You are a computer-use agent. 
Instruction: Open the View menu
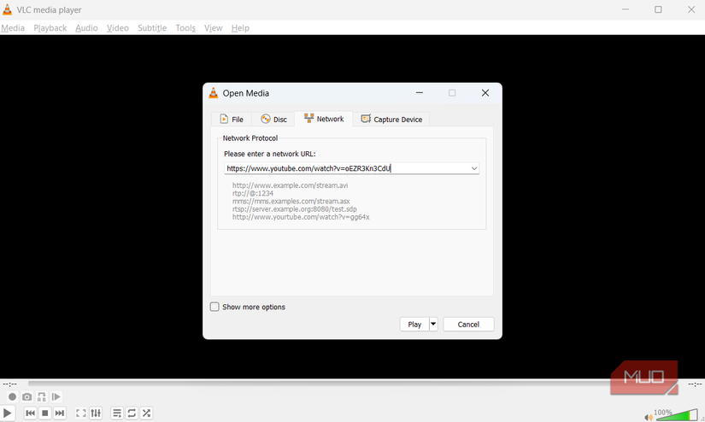coord(213,28)
